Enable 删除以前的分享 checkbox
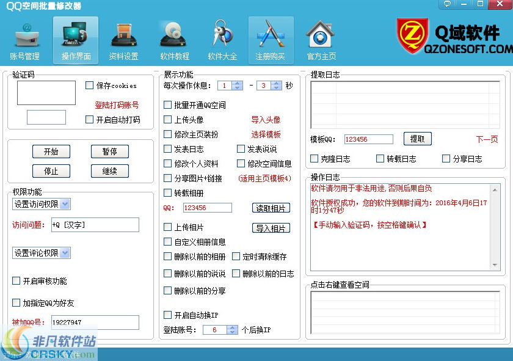The height and width of the screenshot is (361, 513). point(167,290)
